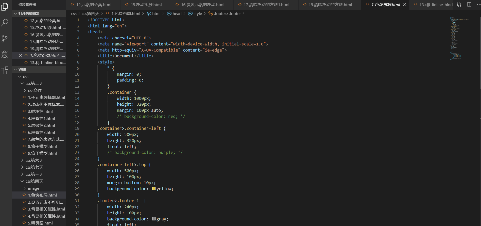Screen dimensions: 481x226
Task: Collapse the css第二天 folder
Action: click(39, 83)
